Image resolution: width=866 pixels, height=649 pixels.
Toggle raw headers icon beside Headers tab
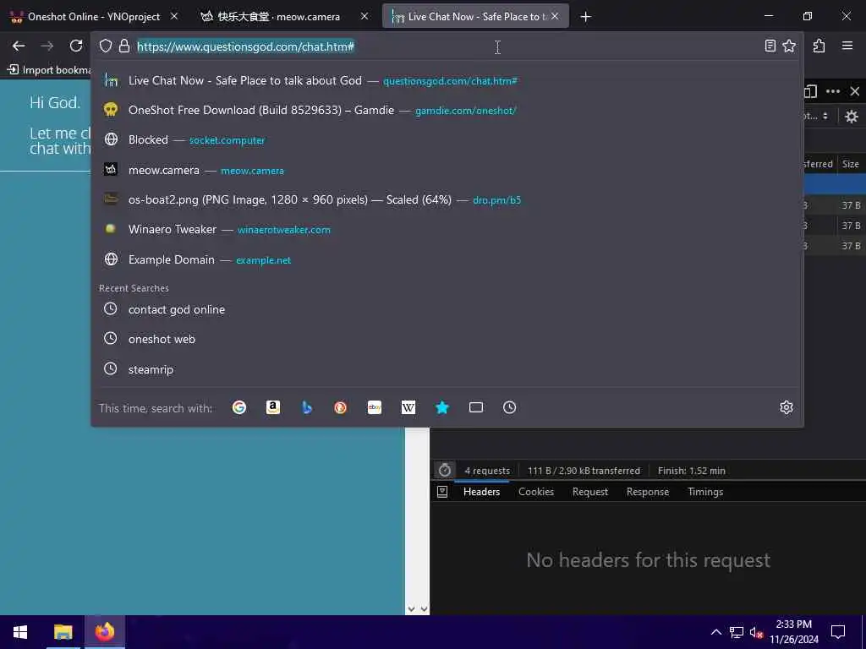[x=442, y=492]
